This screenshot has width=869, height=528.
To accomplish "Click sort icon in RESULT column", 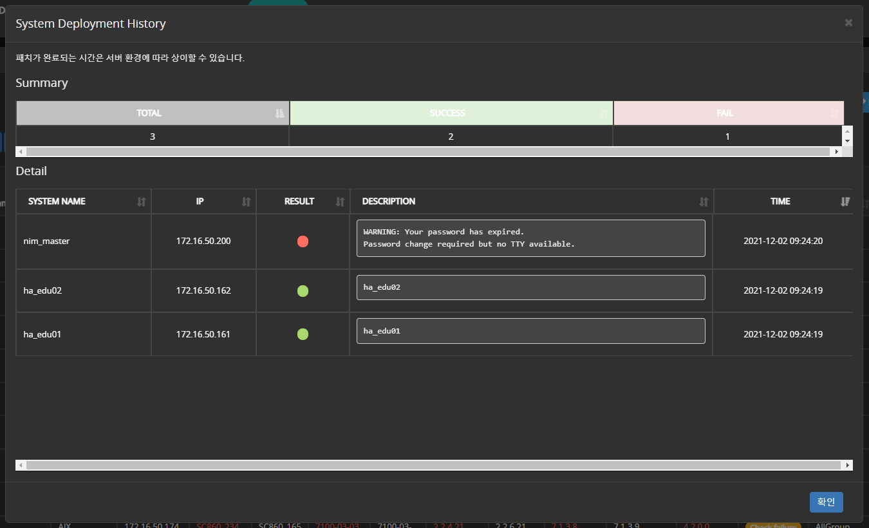I will pos(340,202).
